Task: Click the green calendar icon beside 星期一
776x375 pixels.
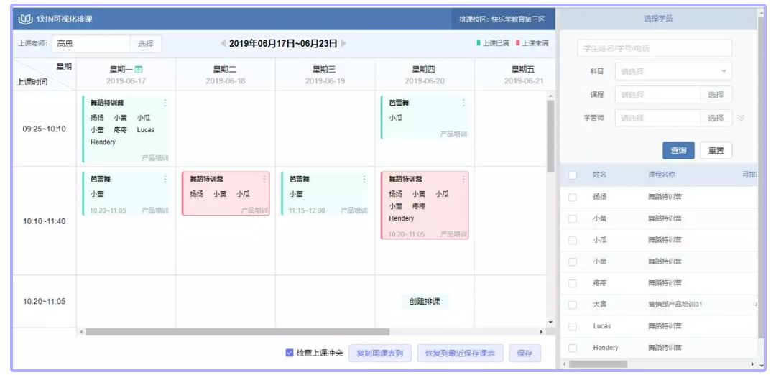Action: coord(139,69)
